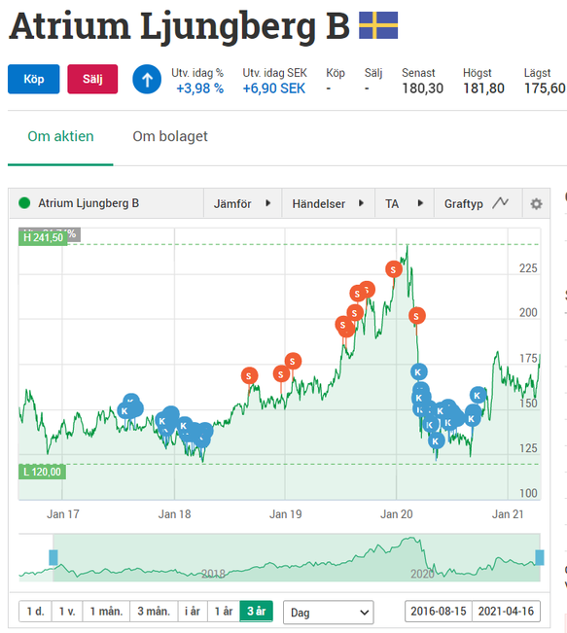Viewport: 567px width, 633px height.
Task: Click the 100 price axis label
Action: click(528, 493)
